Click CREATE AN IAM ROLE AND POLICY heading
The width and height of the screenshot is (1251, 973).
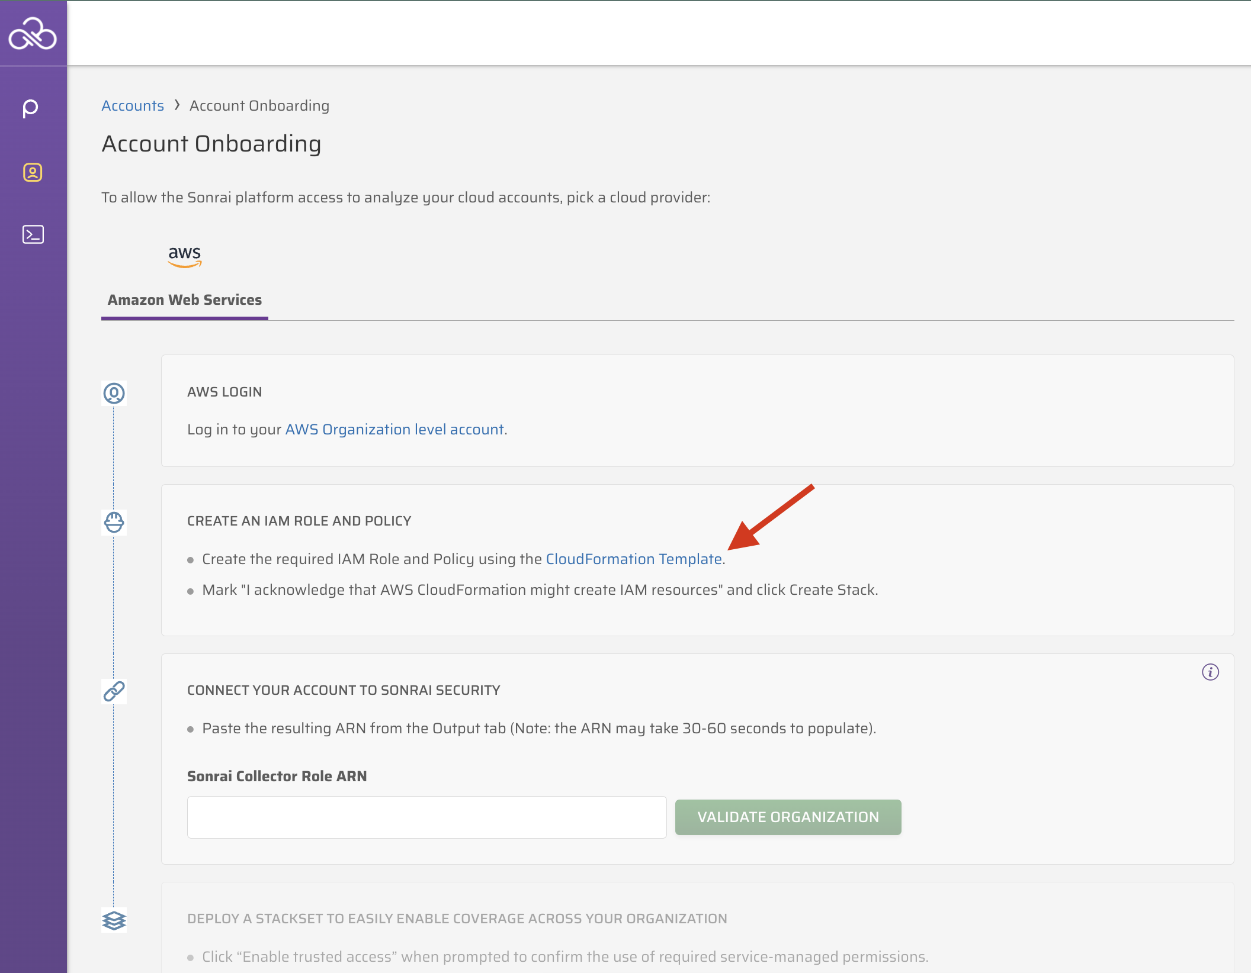[x=299, y=521]
